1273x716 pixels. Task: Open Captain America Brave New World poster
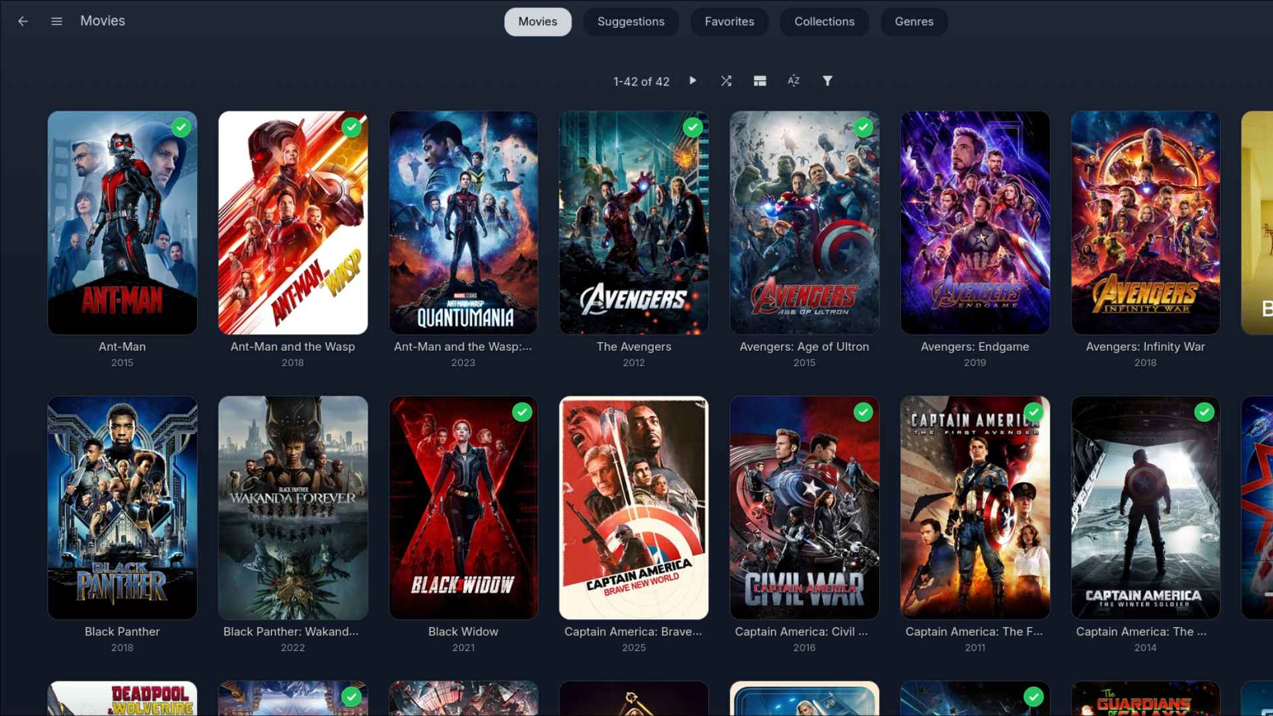(x=634, y=508)
